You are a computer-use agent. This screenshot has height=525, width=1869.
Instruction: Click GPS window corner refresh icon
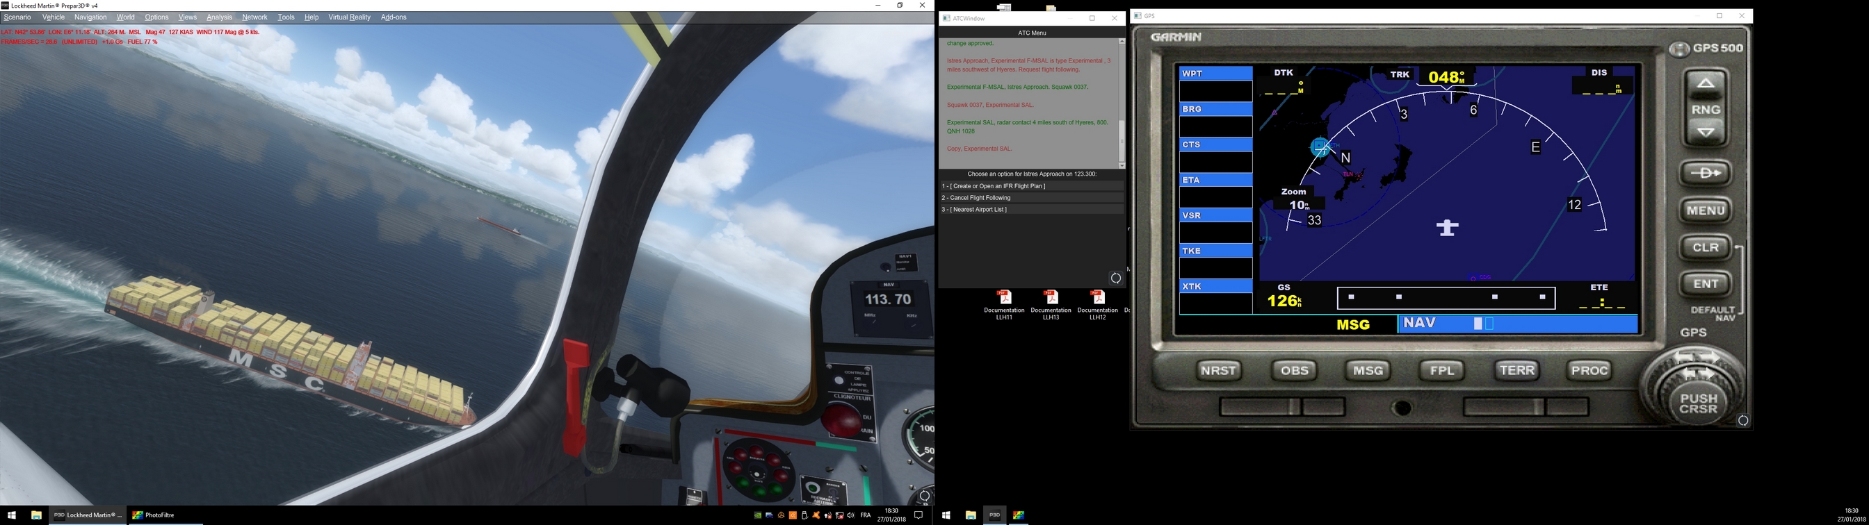(x=1743, y=421)
